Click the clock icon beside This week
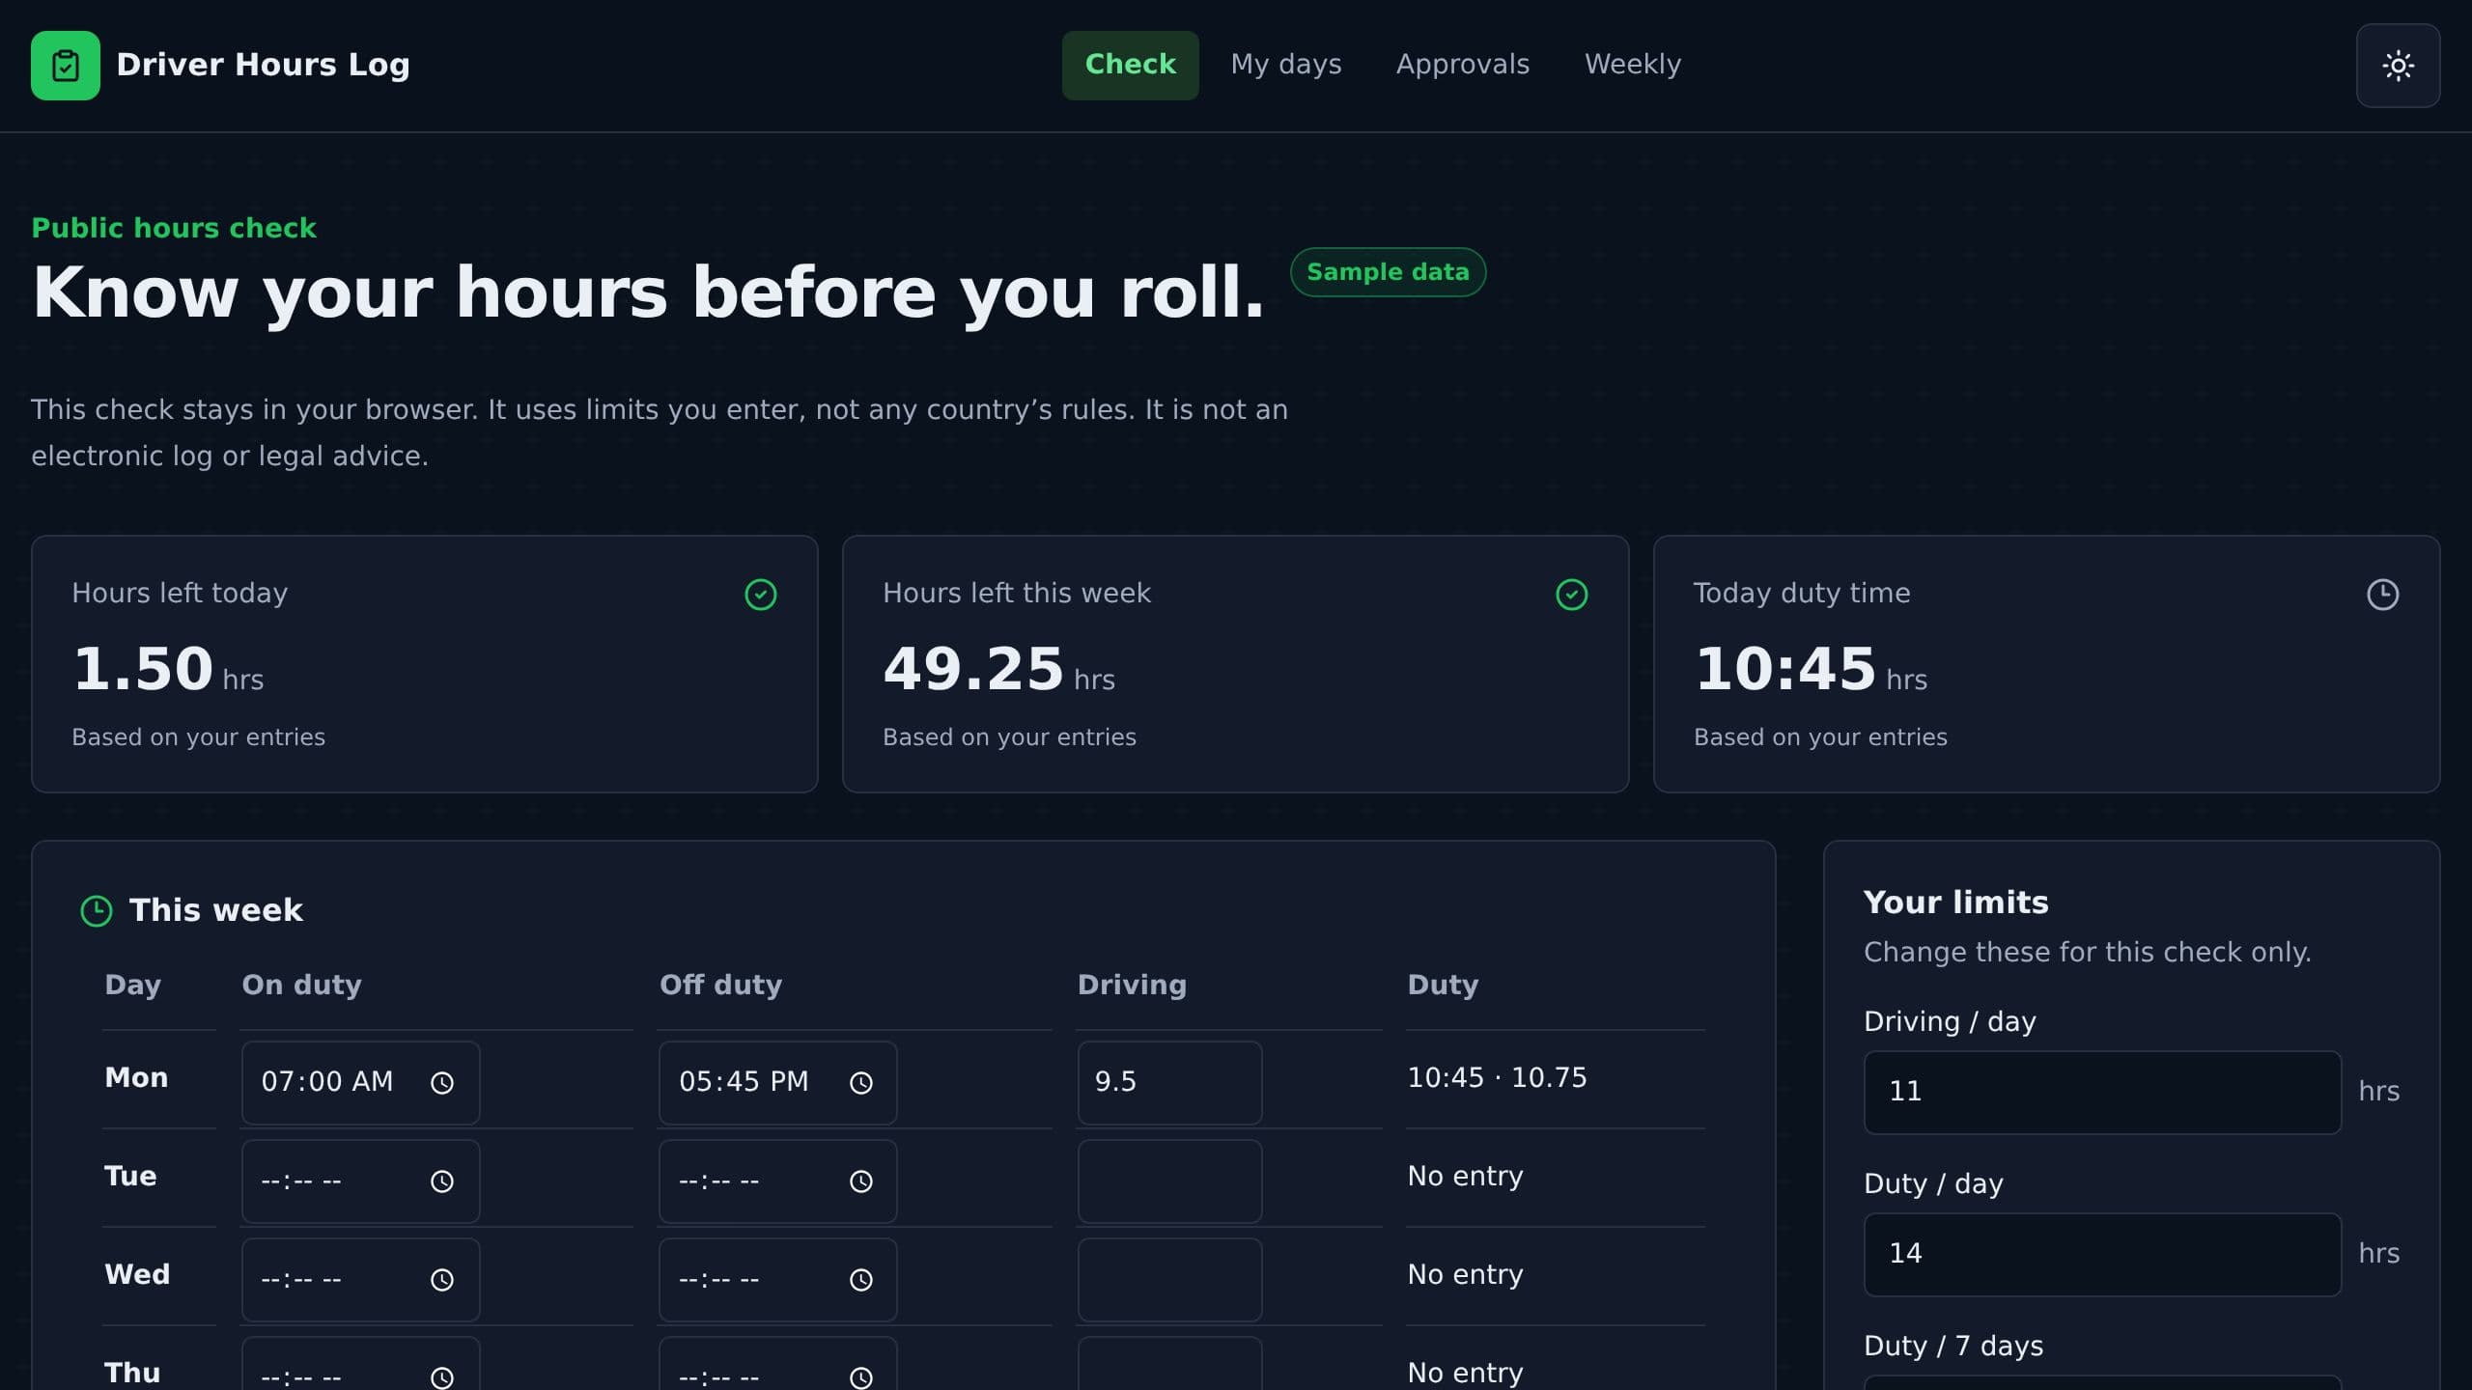2472x1390 pixels. (x=97, y=910)
